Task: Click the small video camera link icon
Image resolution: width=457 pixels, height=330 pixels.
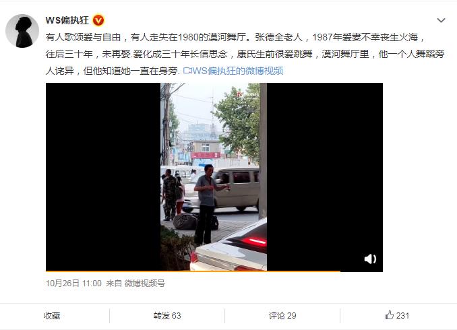Action: [187, 71]
